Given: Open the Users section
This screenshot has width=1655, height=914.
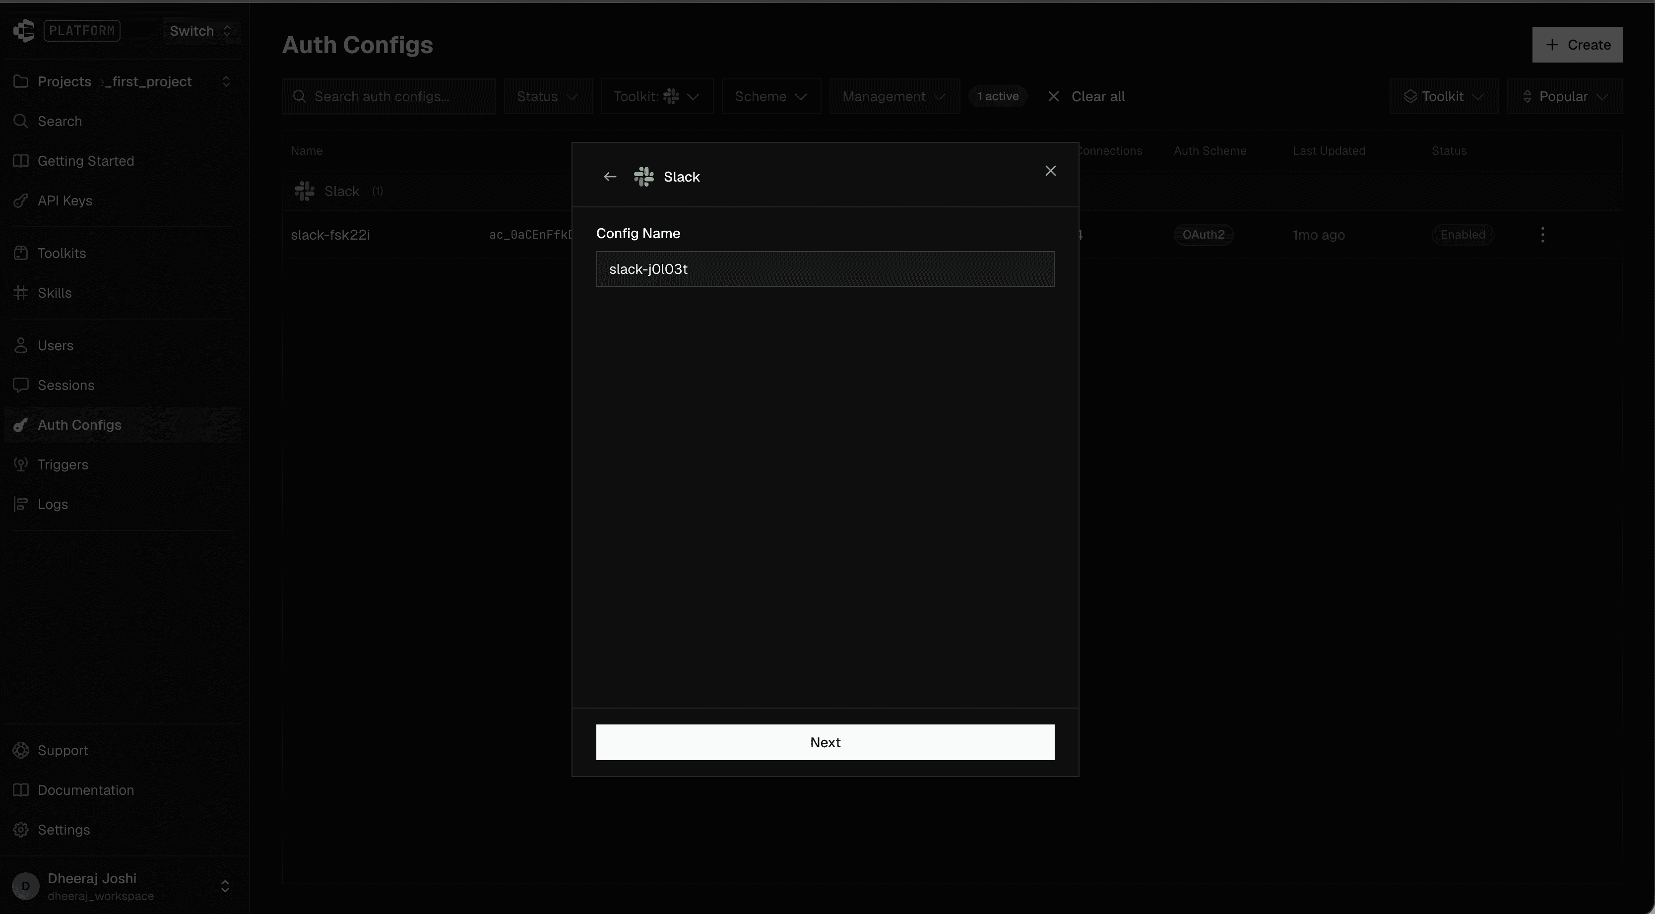Looking at the screenshot, I should click(122, 346).
